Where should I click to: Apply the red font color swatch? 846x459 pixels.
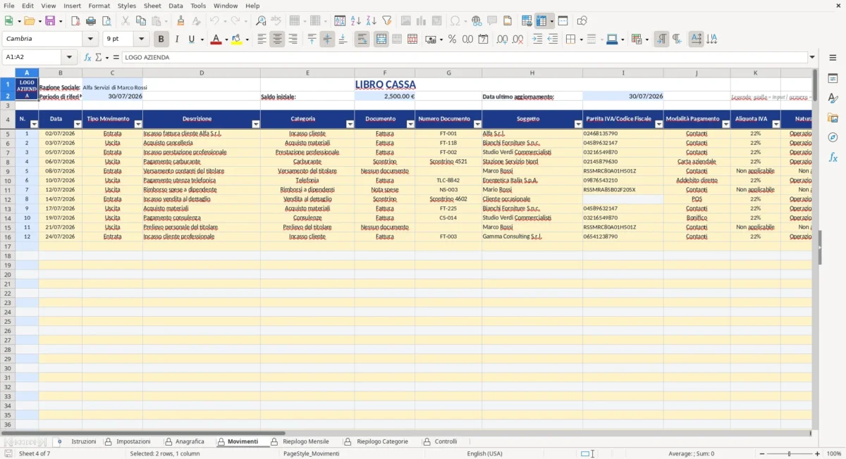click(216, 39)
